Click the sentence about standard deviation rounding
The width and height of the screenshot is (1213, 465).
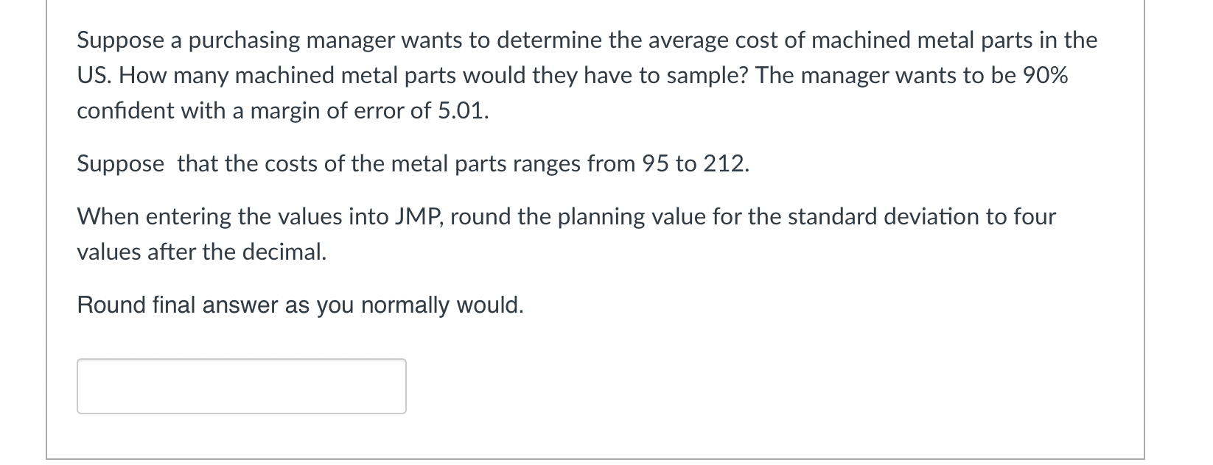[567, 233]
